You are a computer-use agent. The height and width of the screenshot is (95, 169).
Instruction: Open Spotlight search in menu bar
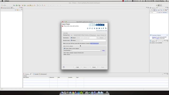(x=167, y=1)
